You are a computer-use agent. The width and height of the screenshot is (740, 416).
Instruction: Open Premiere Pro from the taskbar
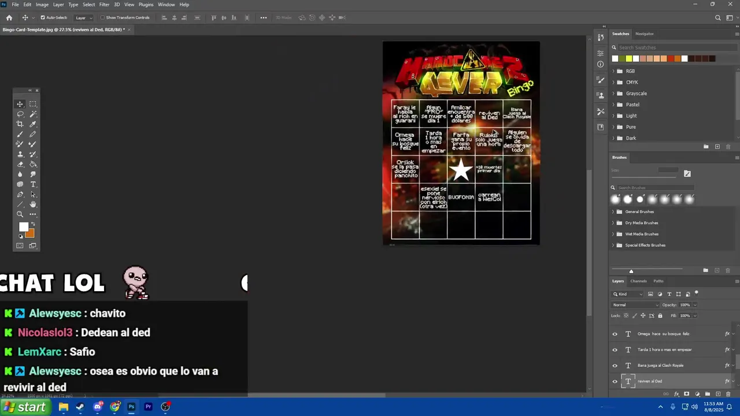coord(149,407)
